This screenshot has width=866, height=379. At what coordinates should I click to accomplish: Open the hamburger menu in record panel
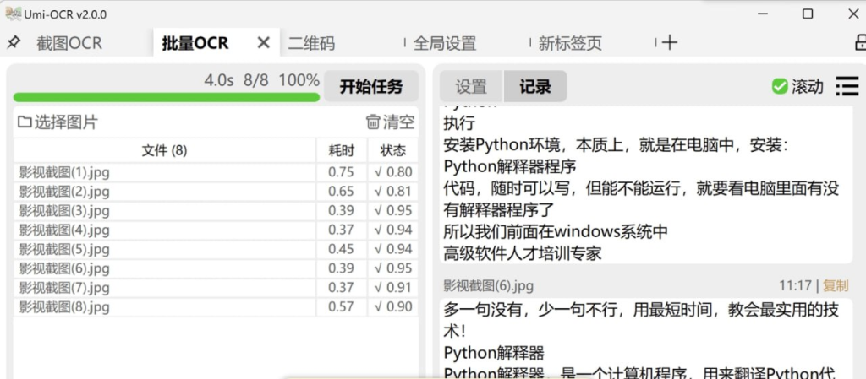pyautogui.click(x=847, y=86)
